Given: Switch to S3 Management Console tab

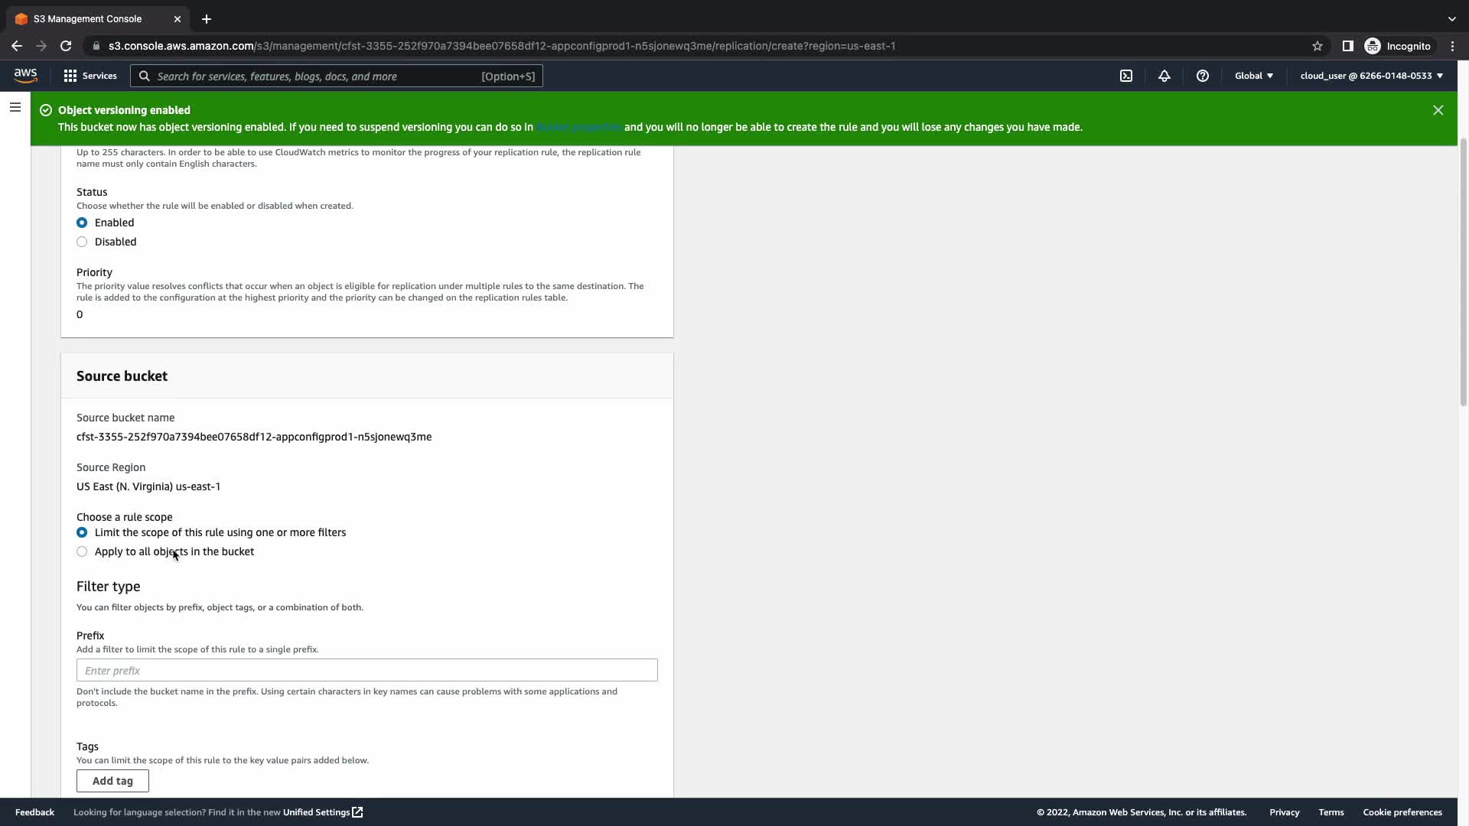Looking at the screenshot, I should [x=88, y=19].
